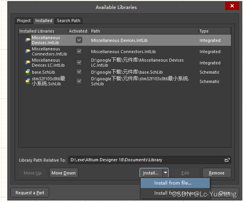This screenshot has width=243, height=202.
Task: Click the base.SchLib schematic library icon
Action: coord(28,72)
